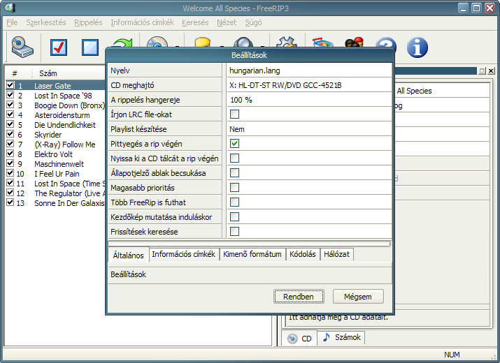
Task: Close the right side info panel
Action: [x=491, y=71]
